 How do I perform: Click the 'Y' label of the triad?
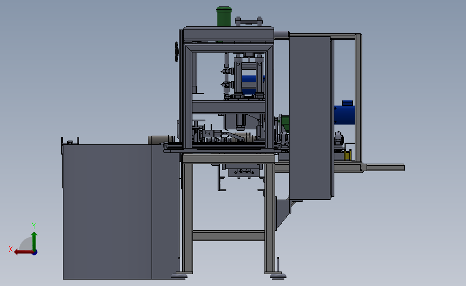pos(33,226)
